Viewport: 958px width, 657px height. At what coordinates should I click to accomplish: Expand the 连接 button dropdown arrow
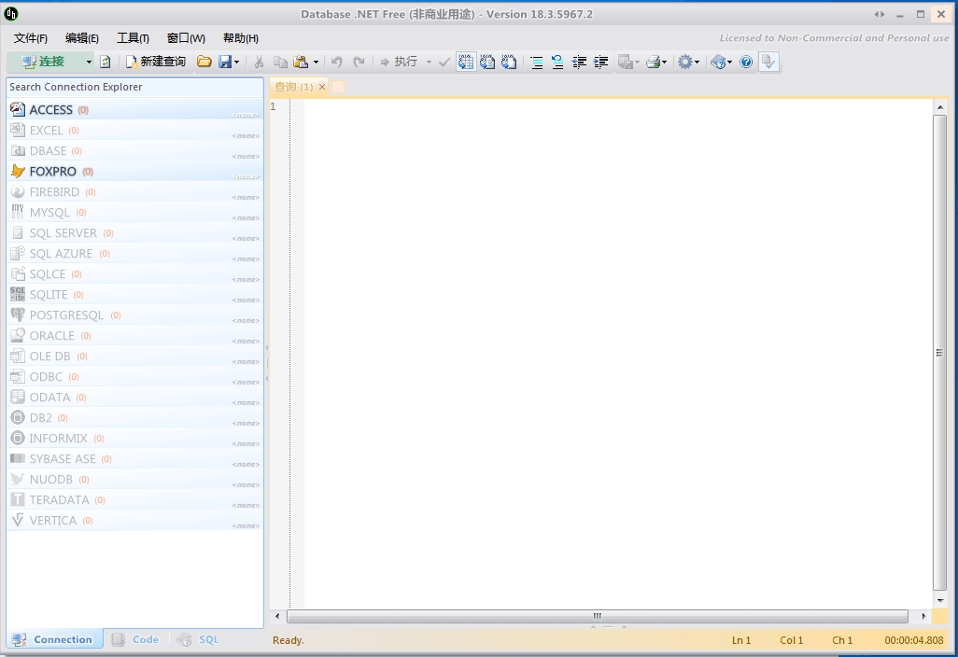(87, 62)
